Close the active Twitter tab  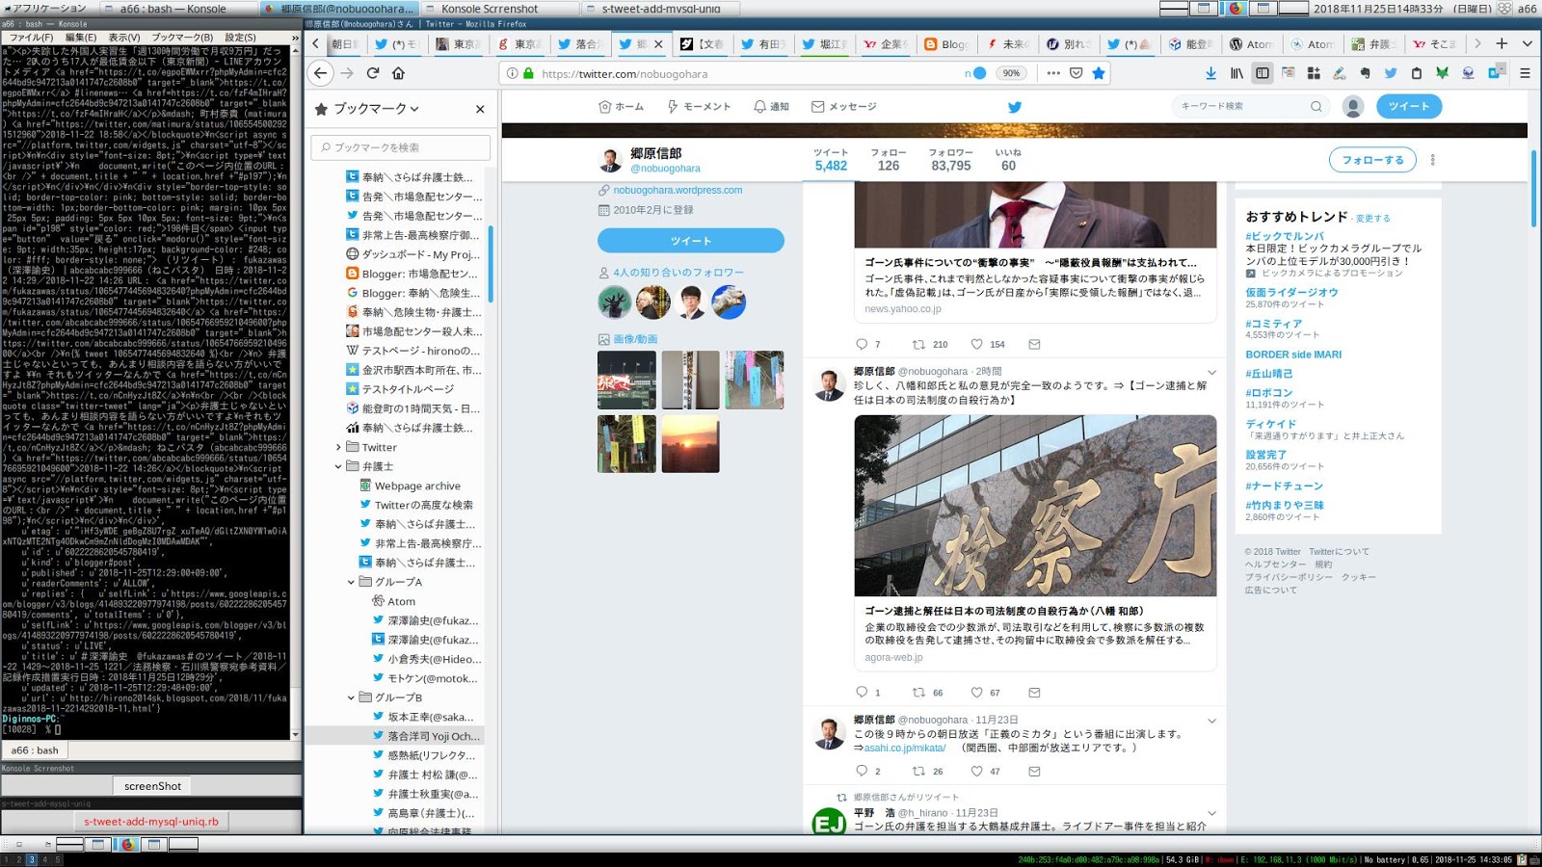pos(658,44)
